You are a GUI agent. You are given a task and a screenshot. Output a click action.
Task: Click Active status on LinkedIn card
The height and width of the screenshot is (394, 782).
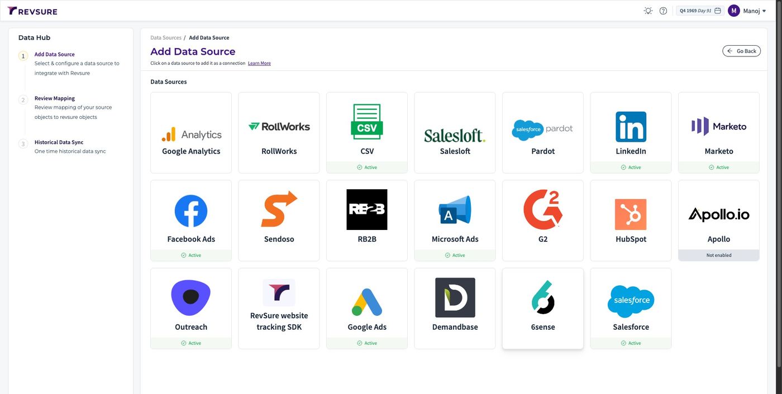click(631, 167)
